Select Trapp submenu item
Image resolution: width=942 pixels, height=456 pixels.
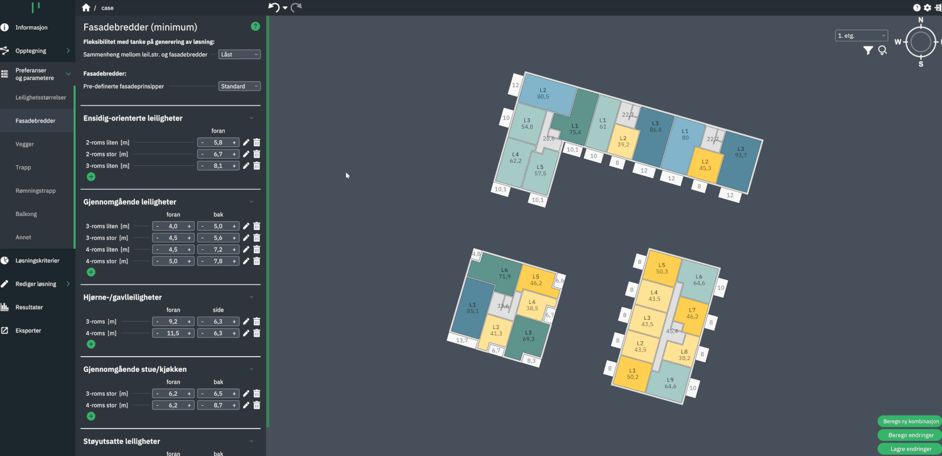click(23, 167)
